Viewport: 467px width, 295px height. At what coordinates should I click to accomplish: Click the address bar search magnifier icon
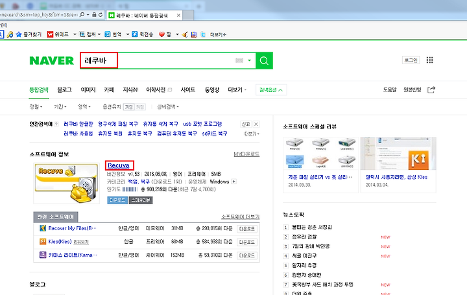[82, 14]
